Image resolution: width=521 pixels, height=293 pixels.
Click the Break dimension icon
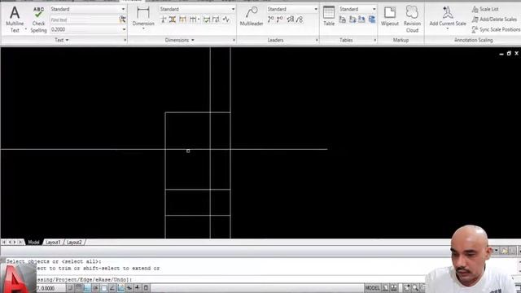coord(164,20)
